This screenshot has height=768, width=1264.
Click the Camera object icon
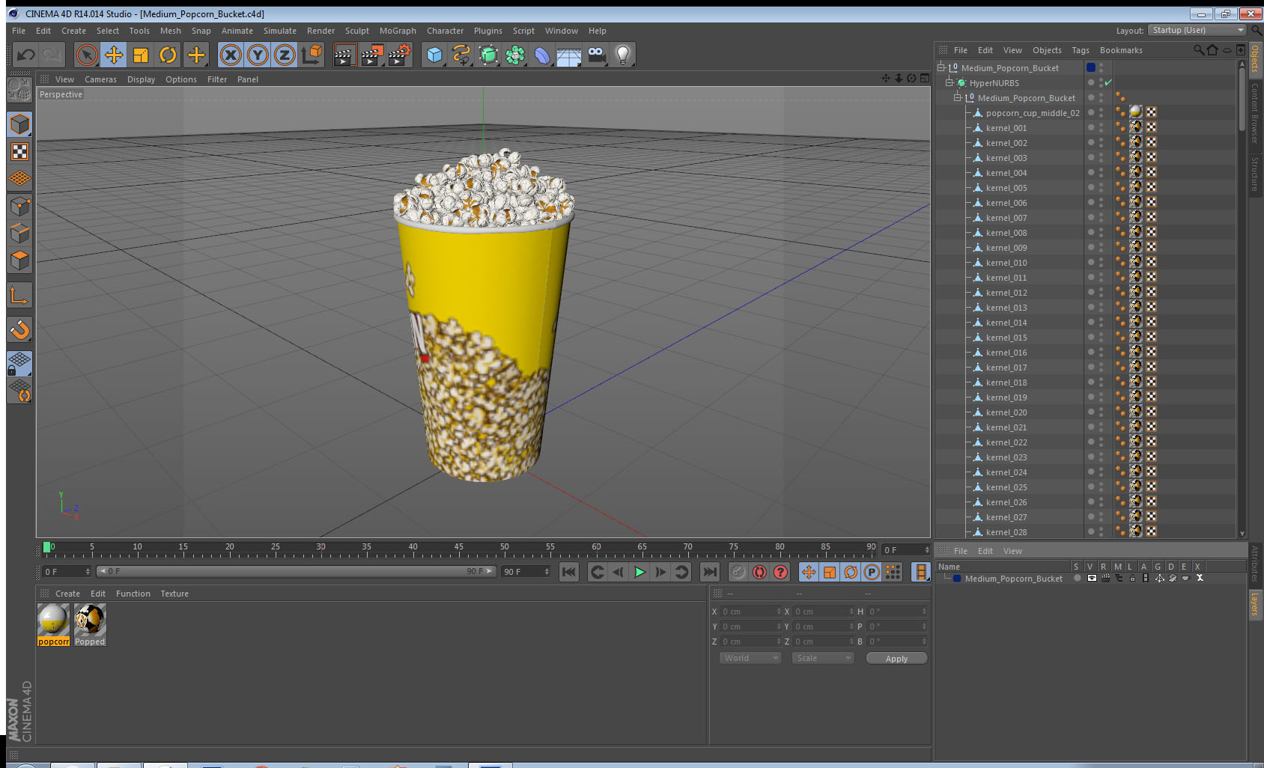tap(596, 55)
